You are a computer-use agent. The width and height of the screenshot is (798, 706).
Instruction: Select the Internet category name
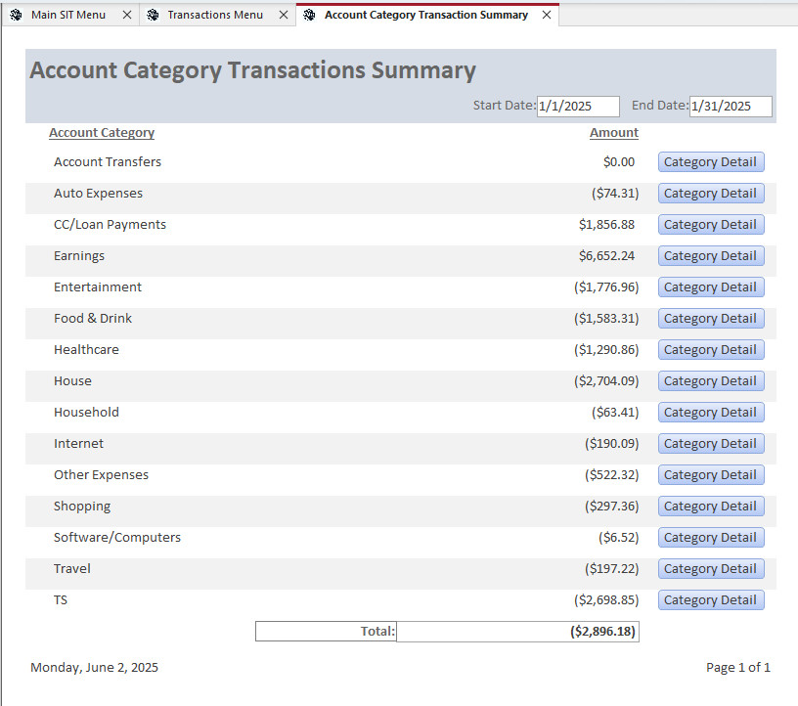tap(78, 443)
